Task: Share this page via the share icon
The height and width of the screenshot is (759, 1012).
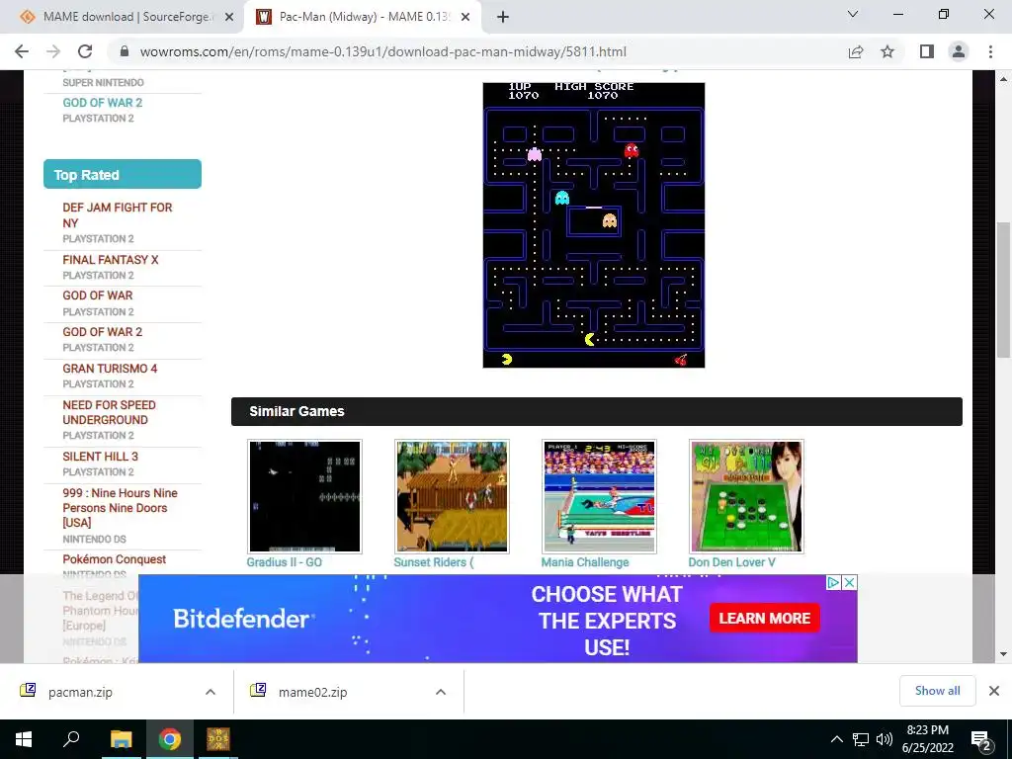Action: [856, 51]
